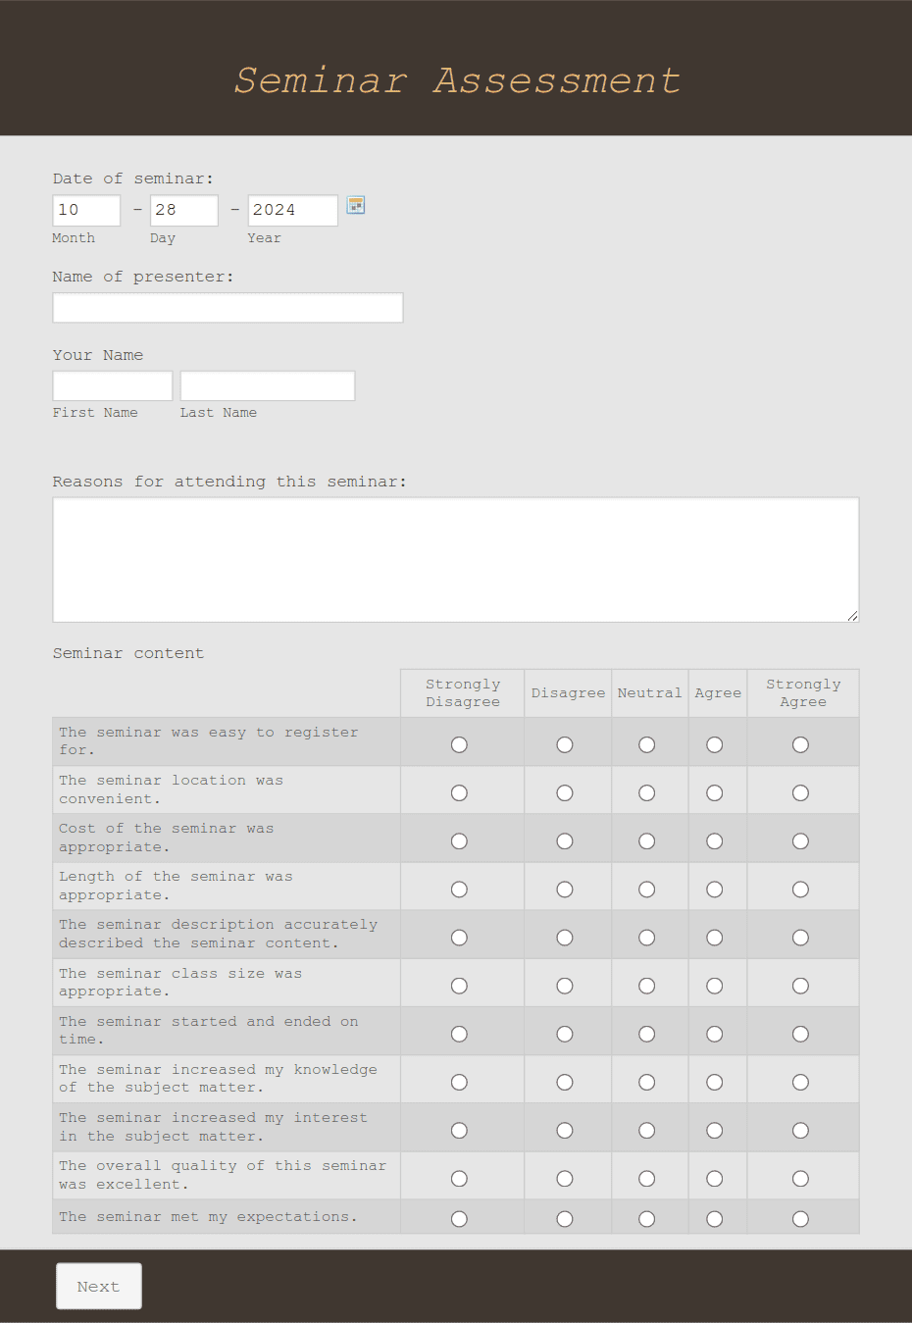
Task: Click the text area resize handle
Action: click(x=852, y=615)
